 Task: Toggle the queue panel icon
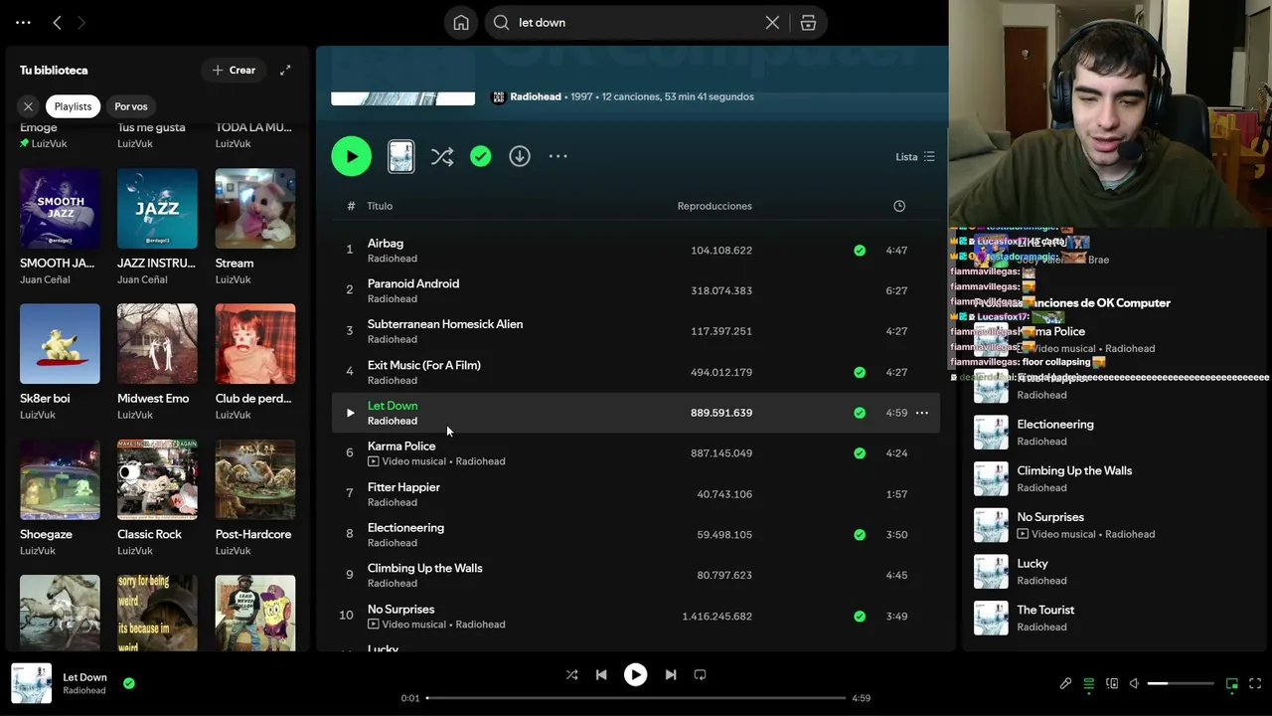(1089, 684)
